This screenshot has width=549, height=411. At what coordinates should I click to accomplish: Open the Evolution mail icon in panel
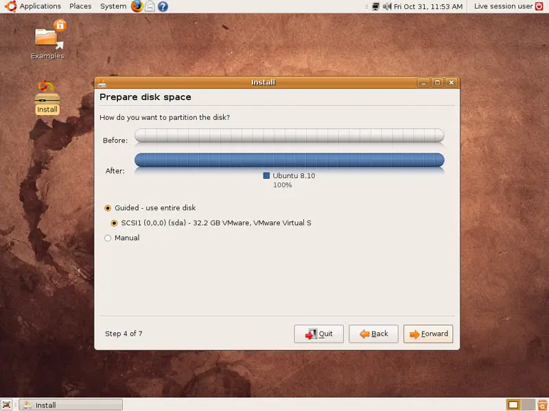pyautogui.click(x=150, y=6)
